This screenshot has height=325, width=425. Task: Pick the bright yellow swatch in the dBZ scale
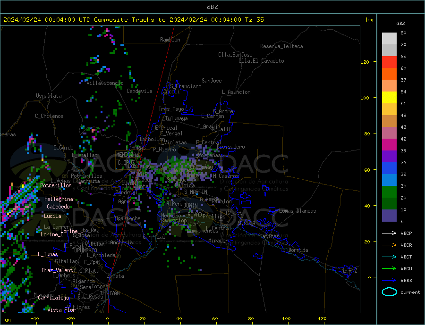pos(389,98)
